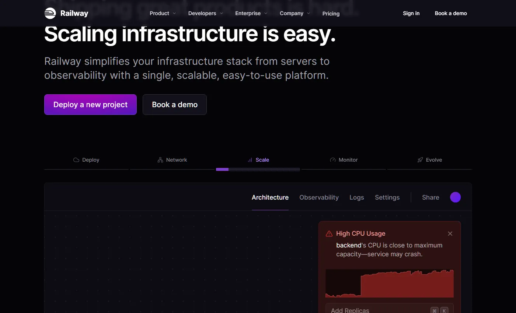This screenshot has width=516, height=313.
Task: Open the Company dropdown menu
Action: [294, 13]
